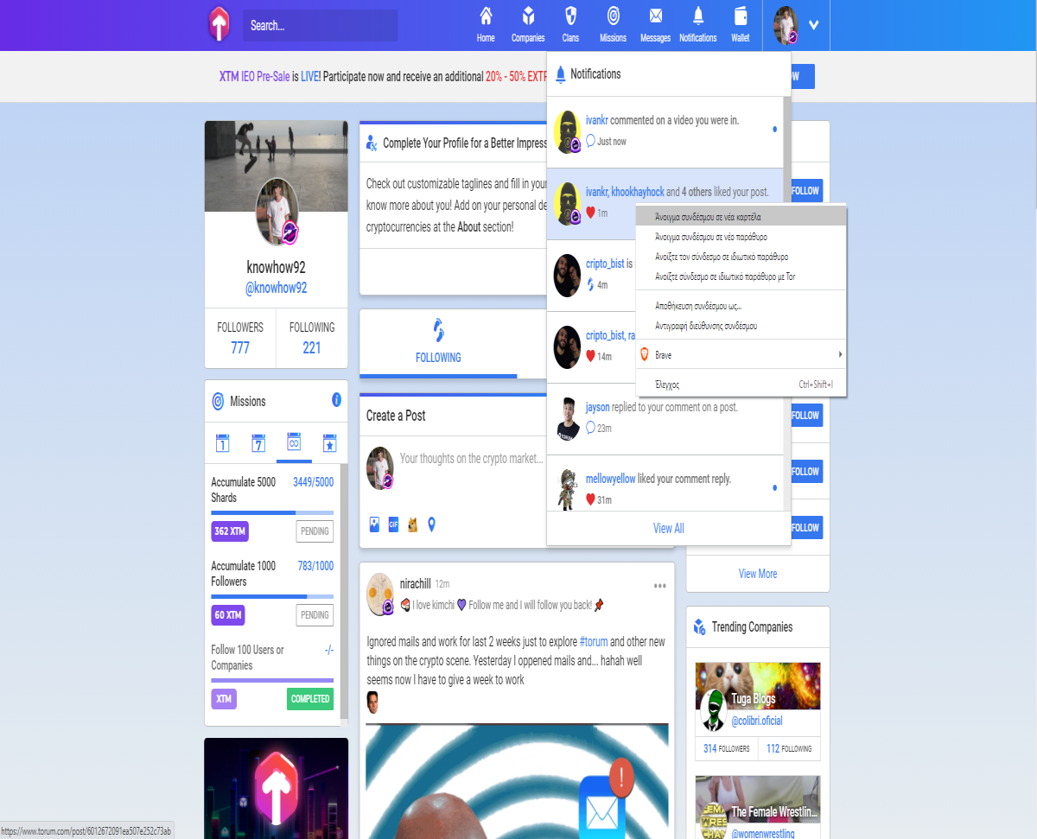Open the Clans shield icon
This screenshot has width=1037, height=839.
click(570, 25)
